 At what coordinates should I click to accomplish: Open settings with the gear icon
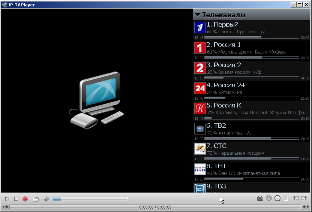coord(269,198)
